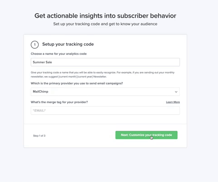Screen dimensions: 218x182
Task: Click the Step 1 of 3 indicator
Action: pyautogui.click(x=39, y=136)
